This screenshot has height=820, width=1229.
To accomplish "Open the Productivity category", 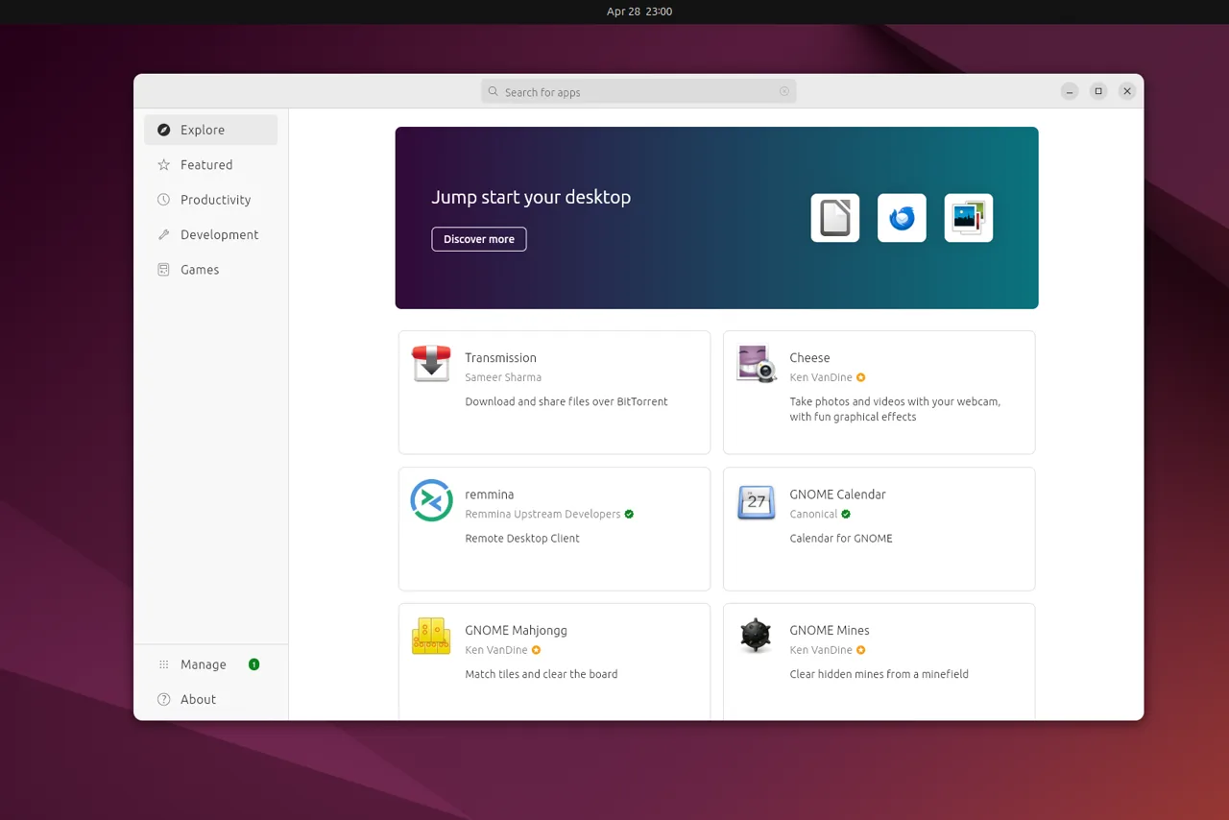I will tap(211, 200).
